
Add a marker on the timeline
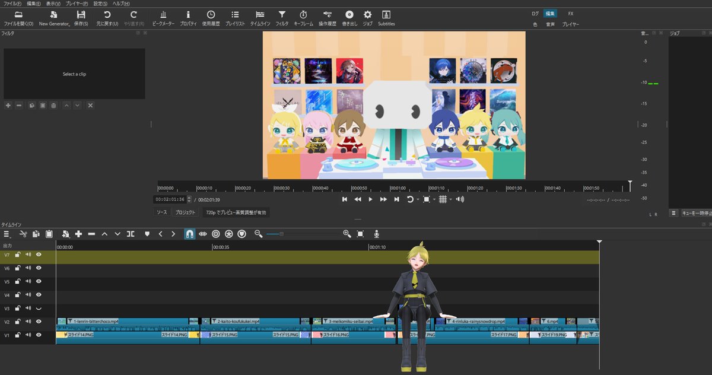(147, 234)
